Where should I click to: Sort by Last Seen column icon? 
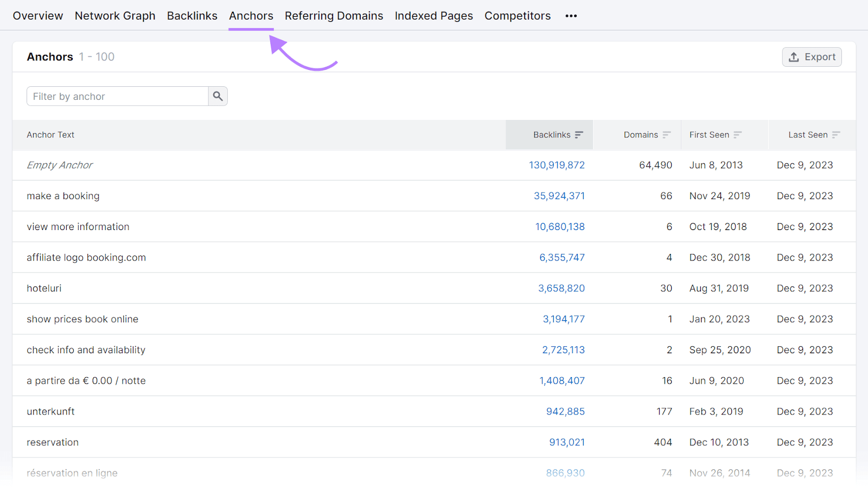[836, 135]
